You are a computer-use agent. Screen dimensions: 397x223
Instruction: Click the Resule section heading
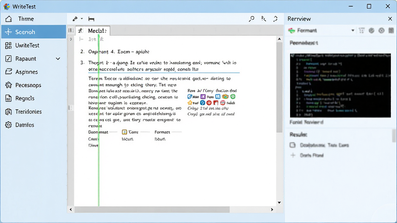pos(299,134)
